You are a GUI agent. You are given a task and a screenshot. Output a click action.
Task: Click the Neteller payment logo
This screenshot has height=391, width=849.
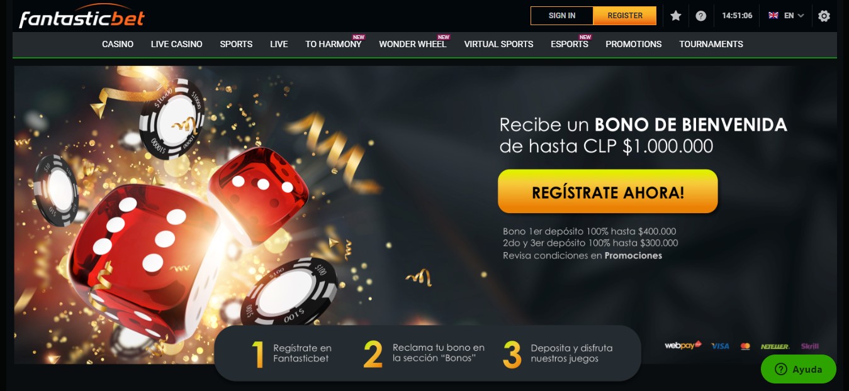(x=775, y=346)
